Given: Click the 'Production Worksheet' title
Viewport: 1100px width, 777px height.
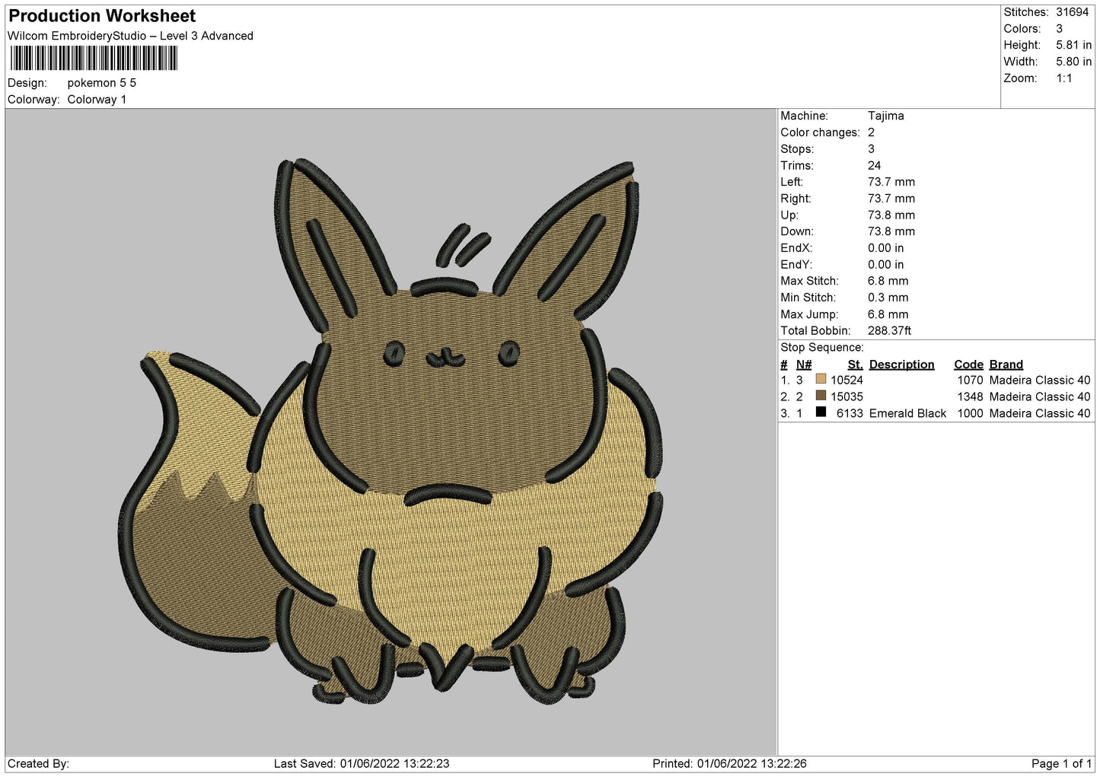Looking at the screenshot, I should pos(102,16).
